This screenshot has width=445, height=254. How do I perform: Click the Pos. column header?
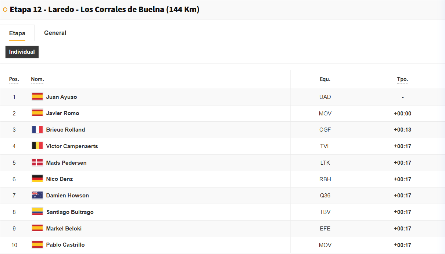14,79
